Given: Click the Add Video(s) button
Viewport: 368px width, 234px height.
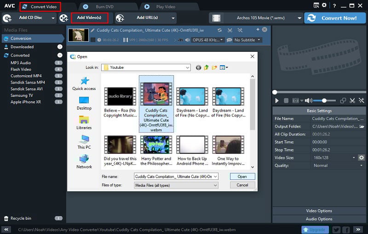Looking at the screenshot, I should [x=89, y=18].
